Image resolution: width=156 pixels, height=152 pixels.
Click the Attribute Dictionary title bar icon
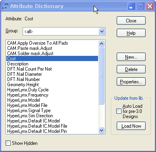pyautogui.click(x=5, y=6)
